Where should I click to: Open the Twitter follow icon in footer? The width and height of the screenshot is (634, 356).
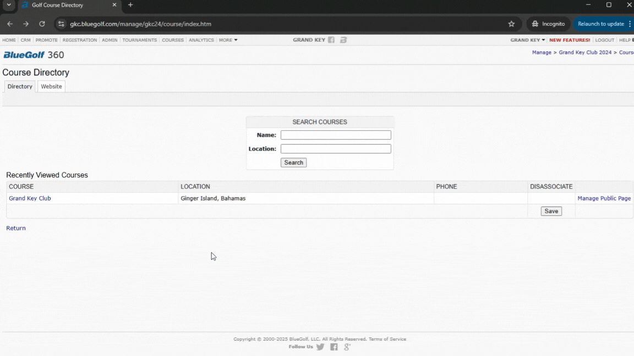(320, 347)
